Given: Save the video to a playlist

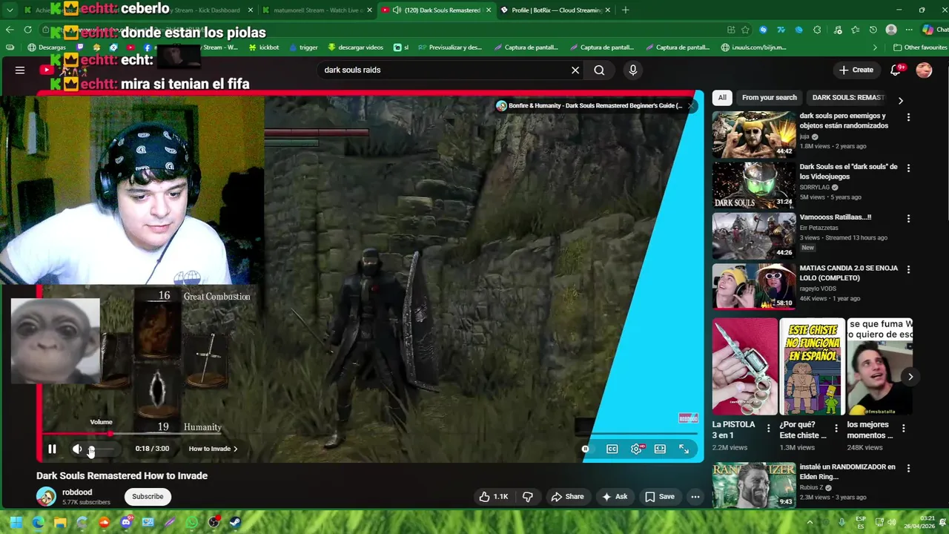Looking at the screenshot, I should (x=660, y=497).
